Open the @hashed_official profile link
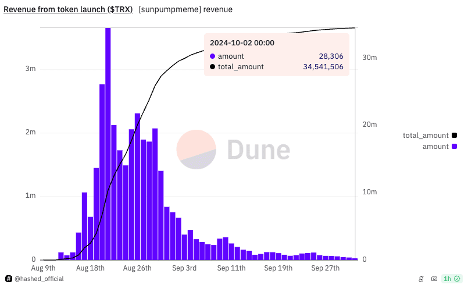The image size is (468, 288). click(39, 279)
